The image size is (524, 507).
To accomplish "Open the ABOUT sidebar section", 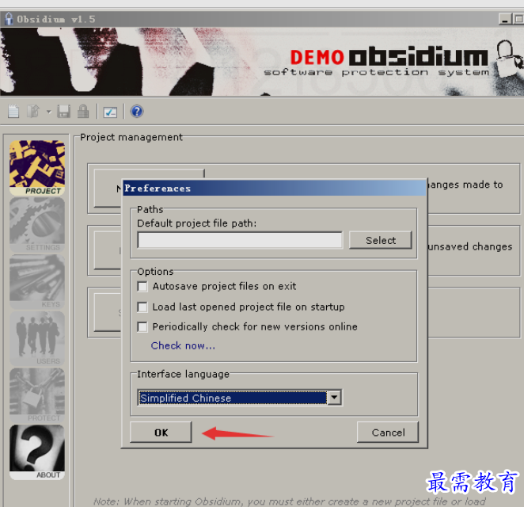I will tap(37, 452).
